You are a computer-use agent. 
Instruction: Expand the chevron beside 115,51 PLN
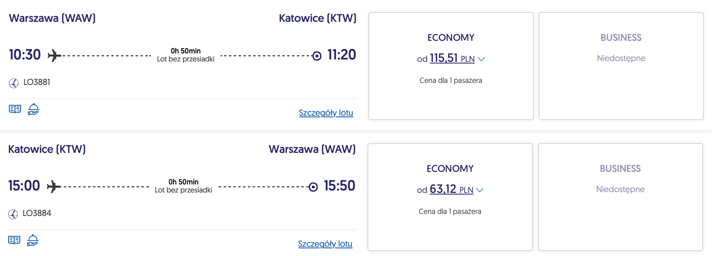[x=481, y=59]
